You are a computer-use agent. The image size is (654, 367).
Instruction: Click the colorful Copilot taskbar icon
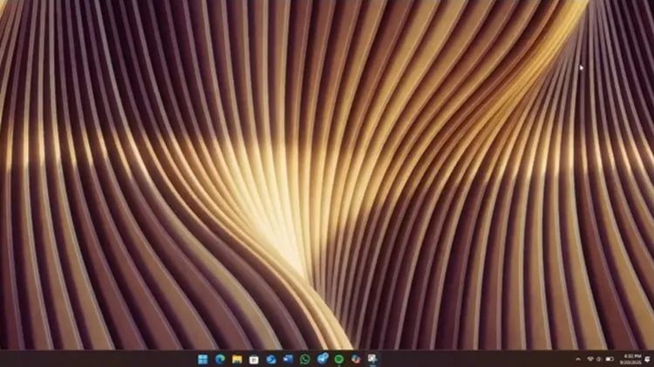(356, 359)
